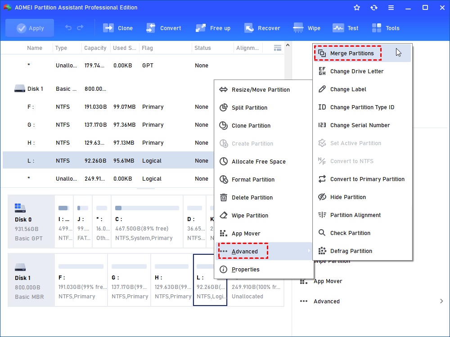Select Merge Partitions in the submenu
450x337 pixels.
362,53
